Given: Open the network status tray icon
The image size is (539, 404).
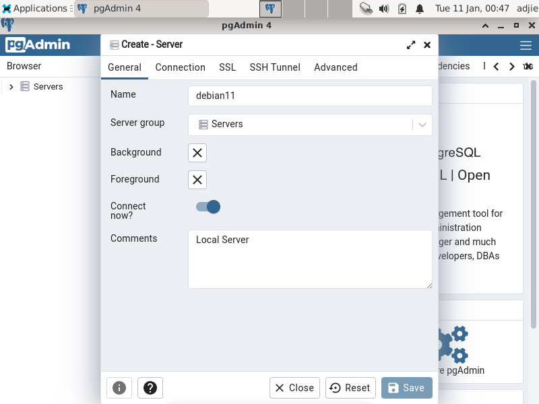Looking at the screenshot, I should [366, 8].
